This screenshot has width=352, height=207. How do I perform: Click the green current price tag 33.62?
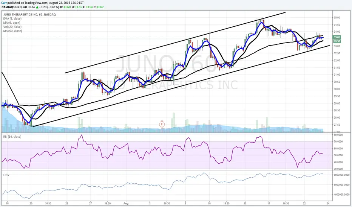[337, 37]
